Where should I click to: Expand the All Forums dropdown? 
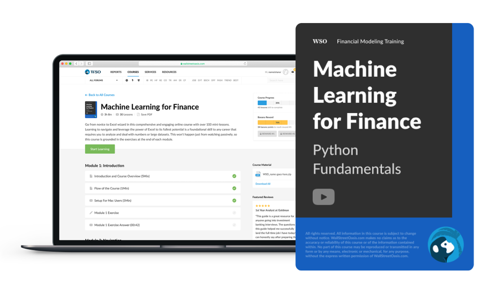(104, 81)
